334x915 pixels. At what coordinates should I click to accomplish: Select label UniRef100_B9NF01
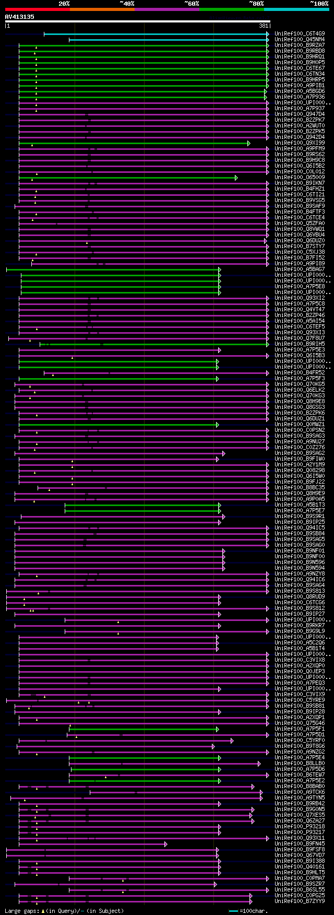300,550
